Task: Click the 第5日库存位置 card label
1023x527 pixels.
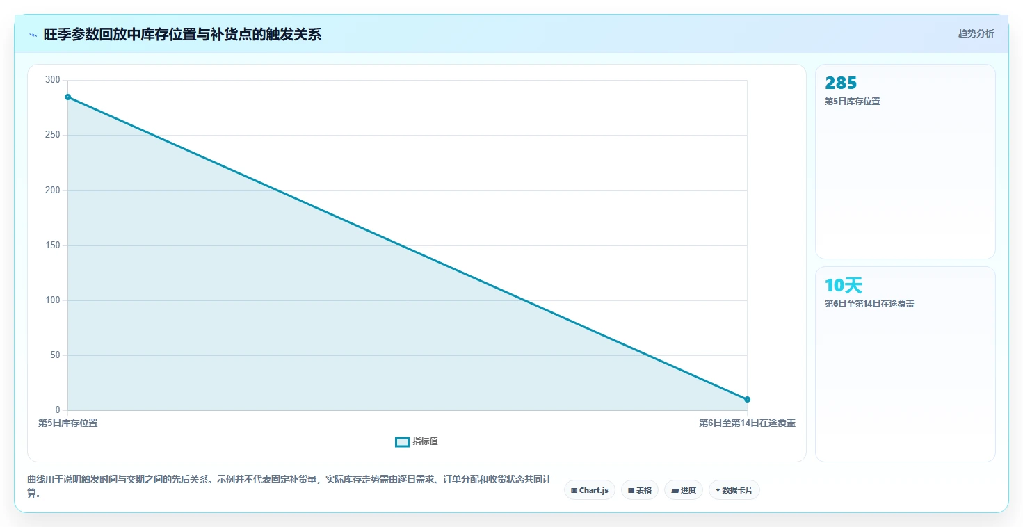Action: tap(852, 102)
